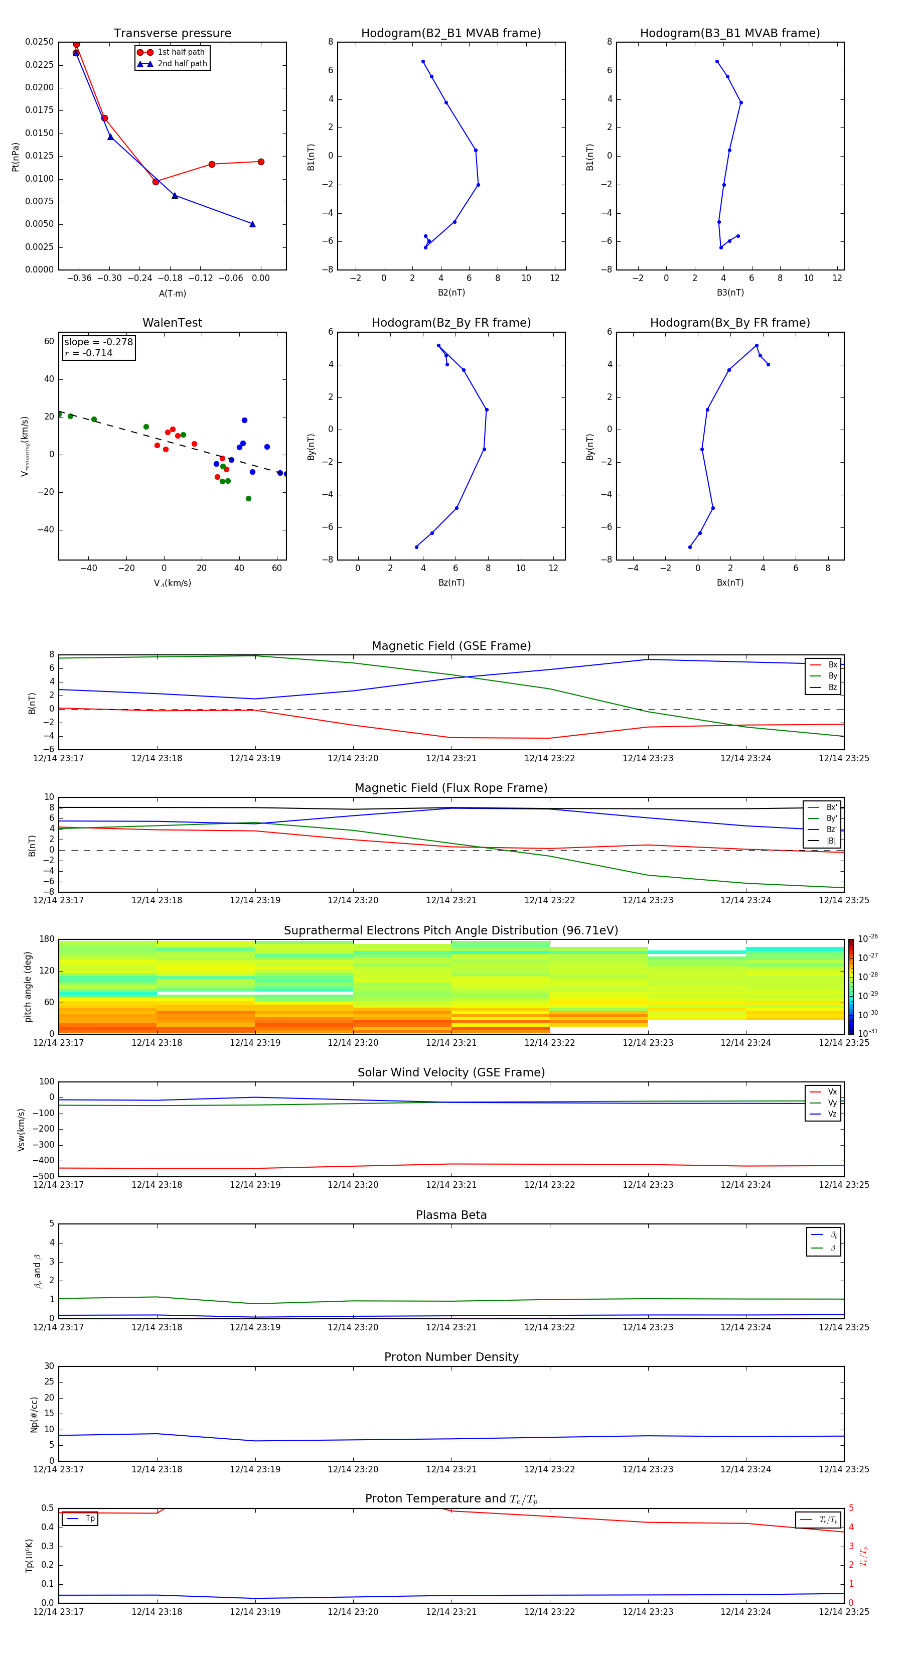Image resolution: width=903 pixels, height=1656 pixels.
Task: Click the By' legend entry in flux rope panel
Action: point(823,818)
